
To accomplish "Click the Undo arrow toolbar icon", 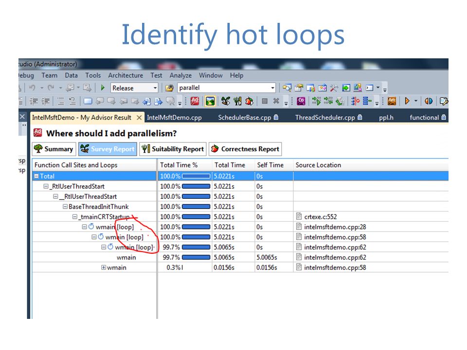I will 32,88.
